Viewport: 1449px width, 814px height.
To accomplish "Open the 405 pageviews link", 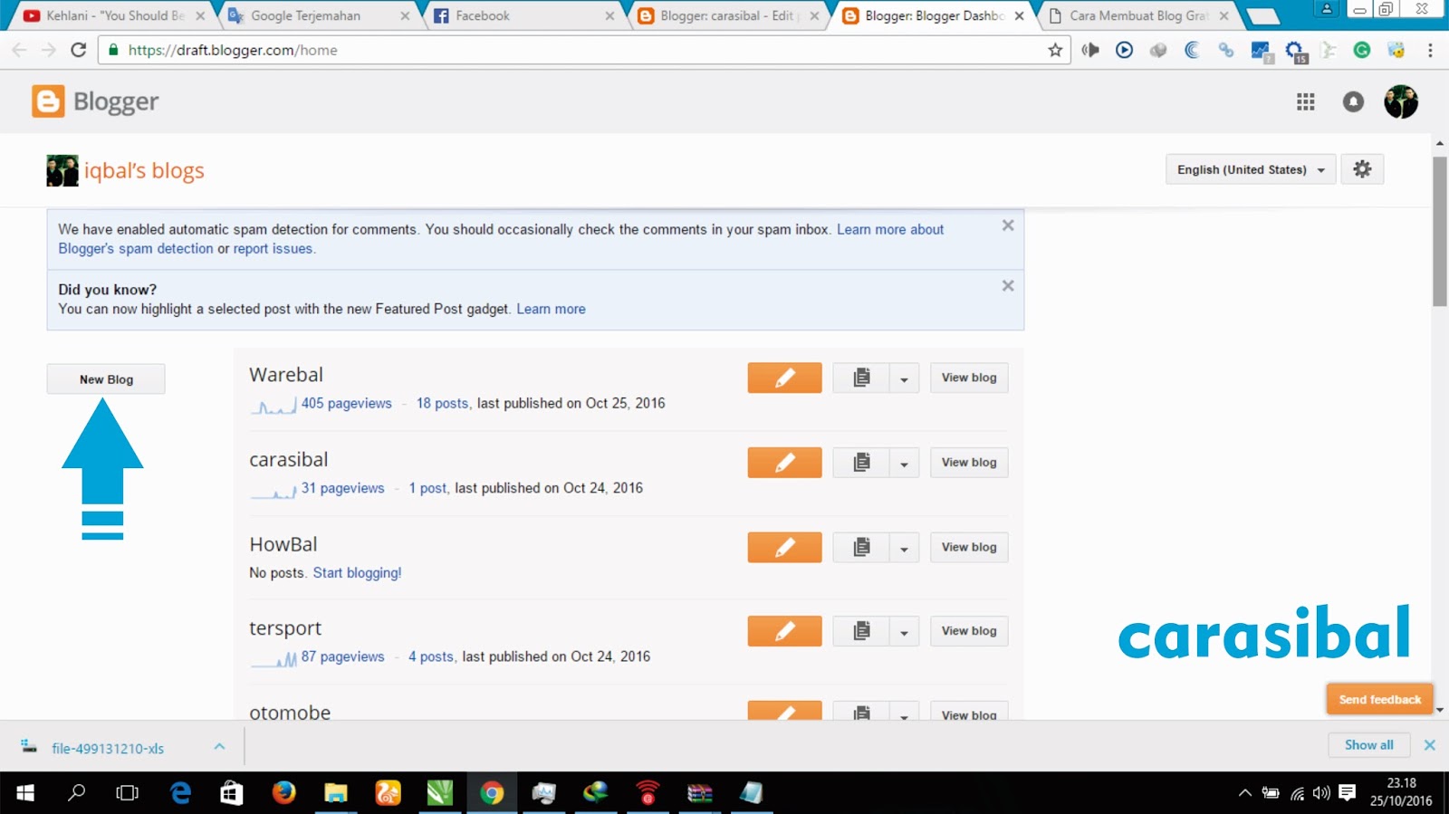I will 347,403.
